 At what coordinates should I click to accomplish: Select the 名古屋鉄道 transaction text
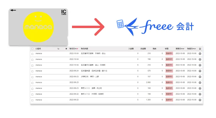pos(94,71)
